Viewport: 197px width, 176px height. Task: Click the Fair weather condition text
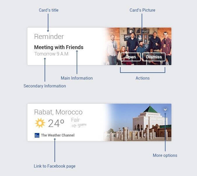pyautogui.click(x=75, y=120)
